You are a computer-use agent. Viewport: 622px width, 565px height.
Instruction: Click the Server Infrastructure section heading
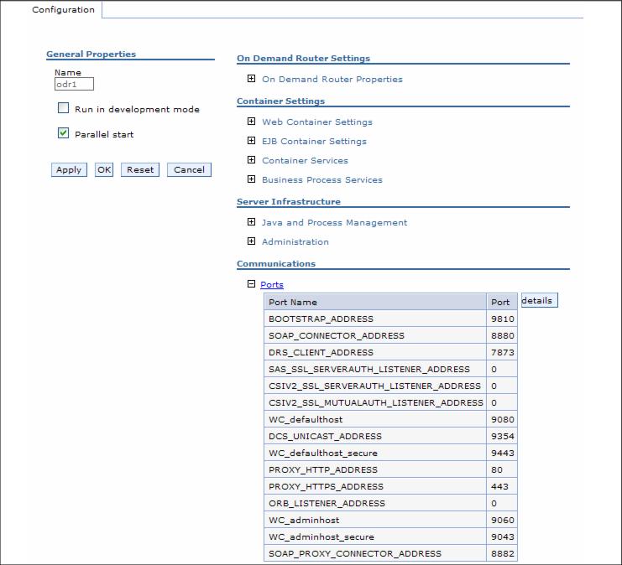tap(289, 201)
